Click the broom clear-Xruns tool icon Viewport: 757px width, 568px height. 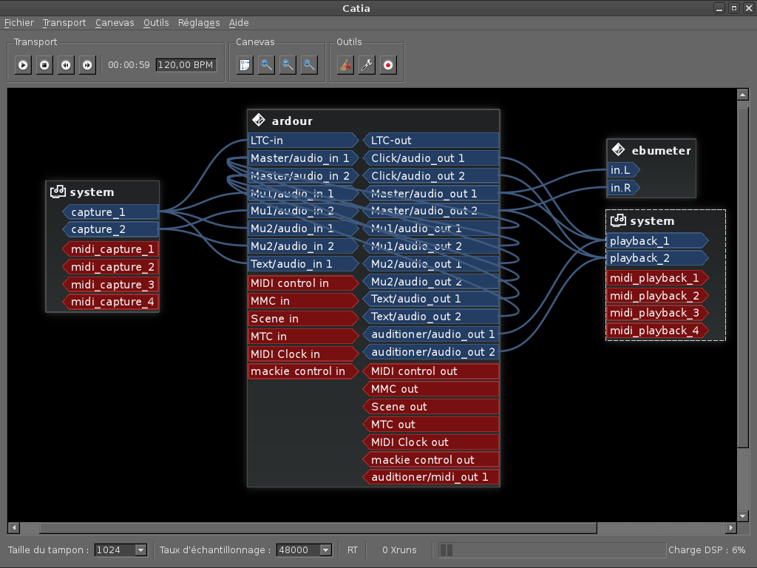[x=345, y=65]
